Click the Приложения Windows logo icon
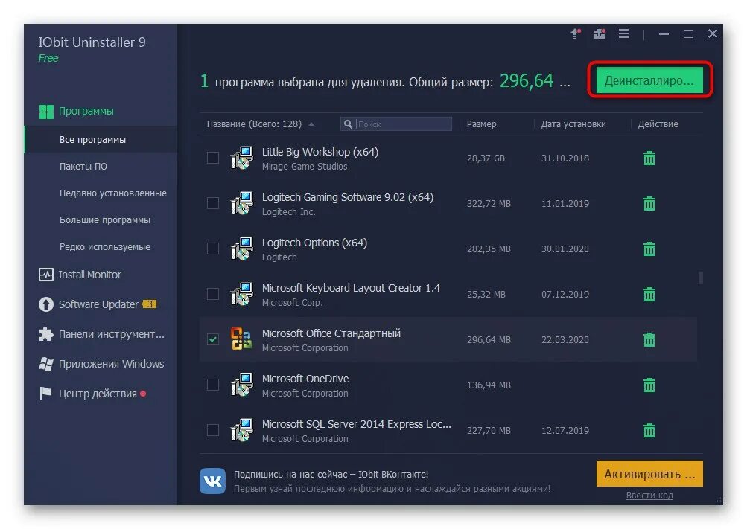 tap(45, 364)
